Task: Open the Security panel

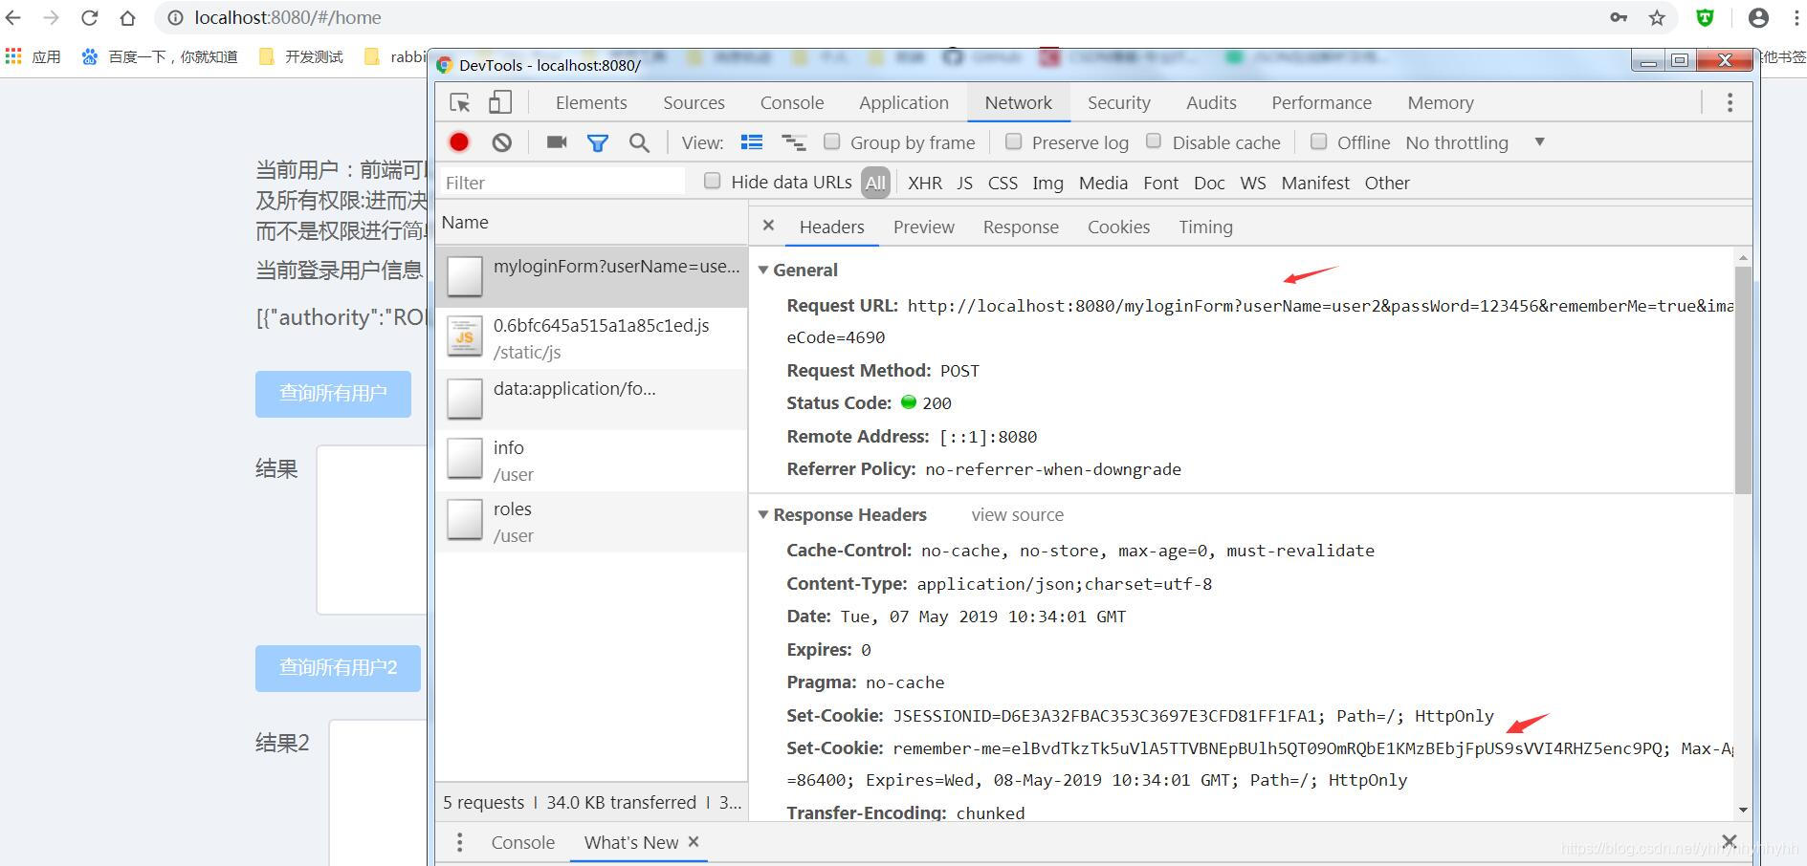Action: click(1118, 102)
